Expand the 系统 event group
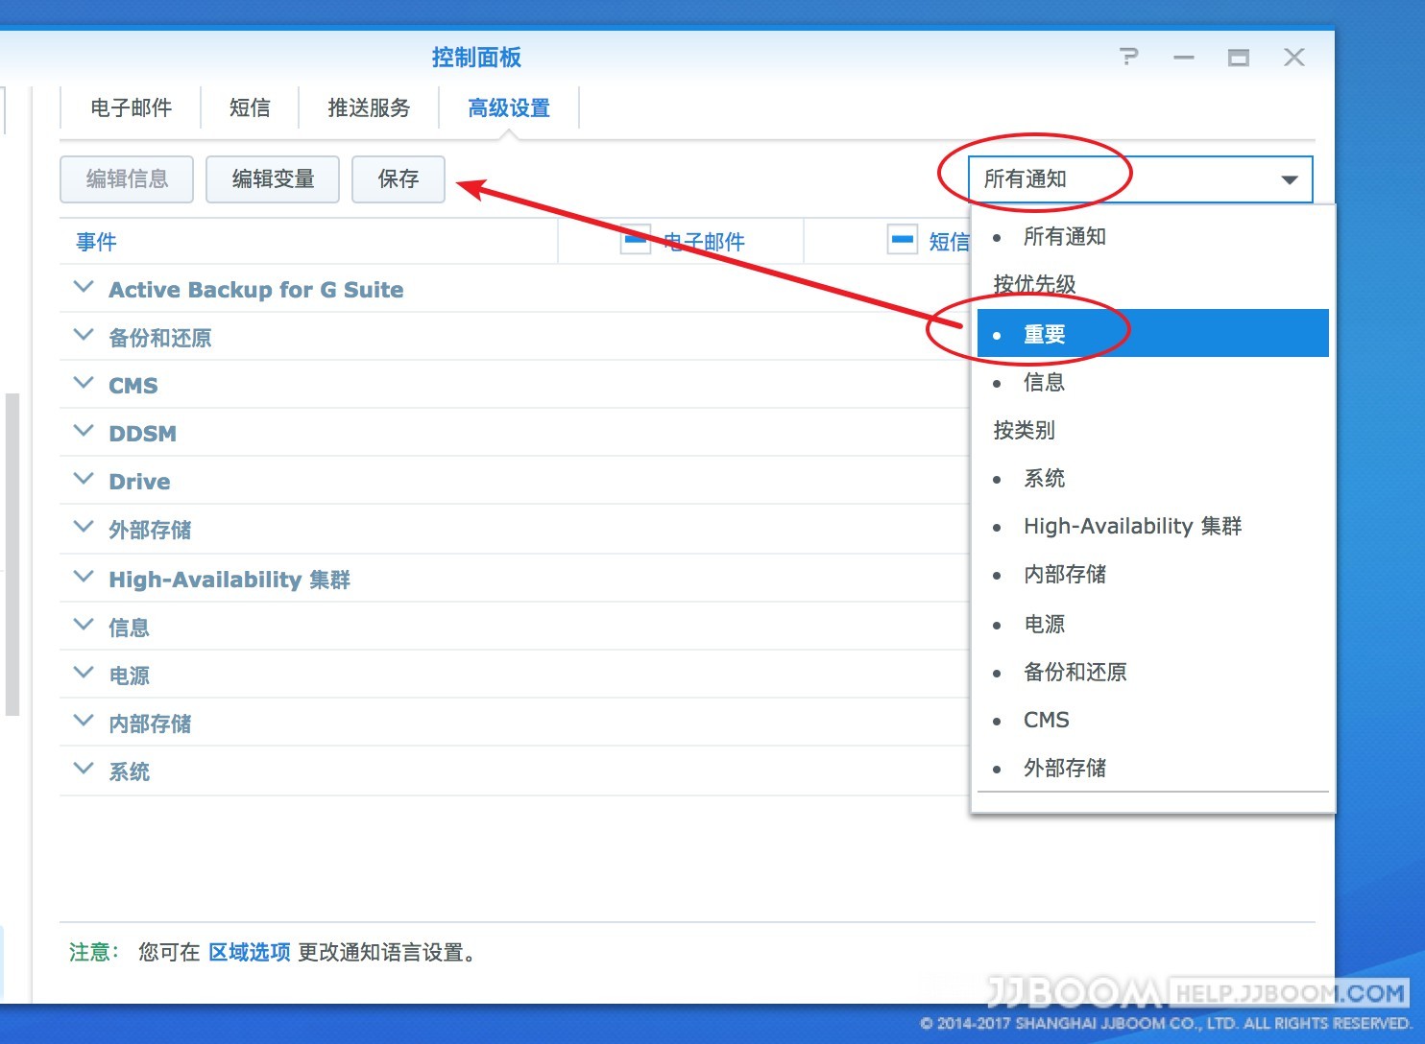Screen dimensions: 1425x1044 pos(84,770)
